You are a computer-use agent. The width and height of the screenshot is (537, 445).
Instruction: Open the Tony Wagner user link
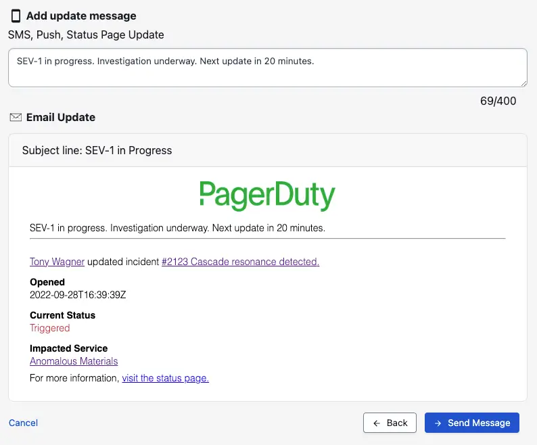[x=57, y=262]
